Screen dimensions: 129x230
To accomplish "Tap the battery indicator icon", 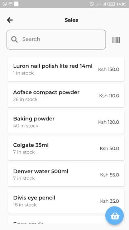I will [x=111, y=4].
